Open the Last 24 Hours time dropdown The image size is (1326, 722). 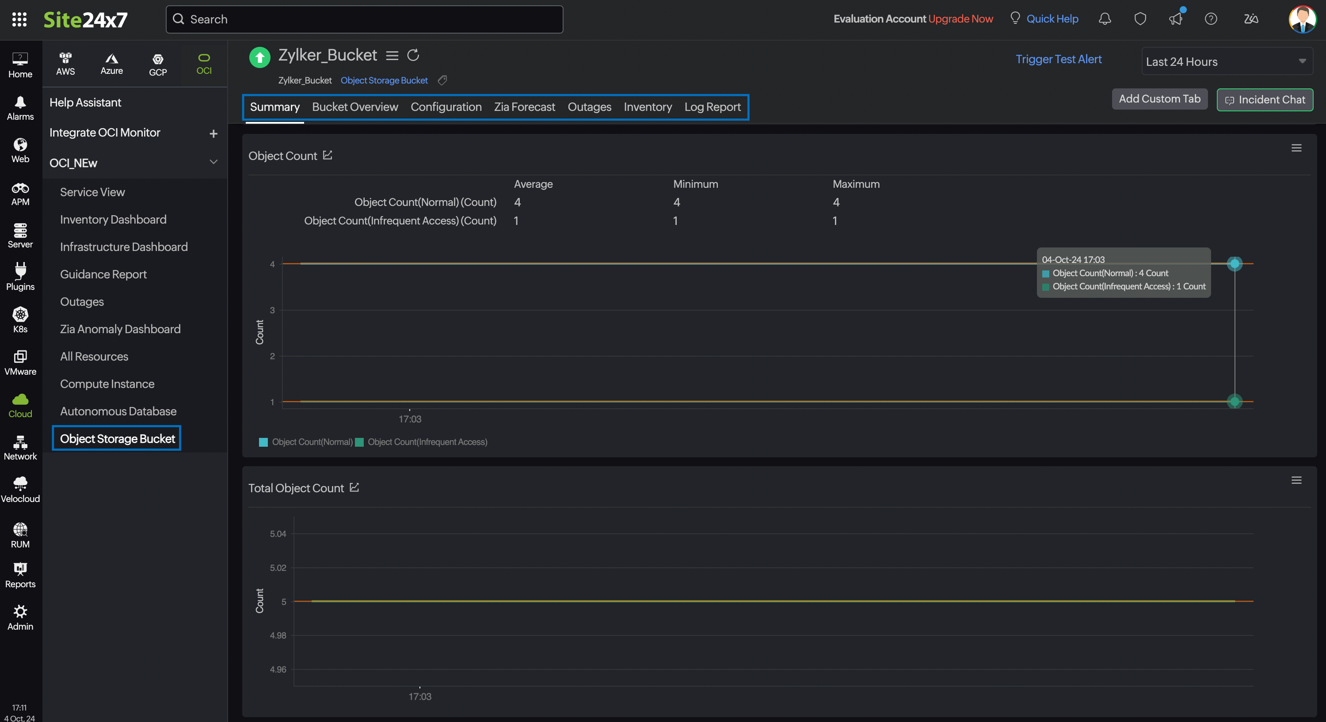click(1227, 62)
